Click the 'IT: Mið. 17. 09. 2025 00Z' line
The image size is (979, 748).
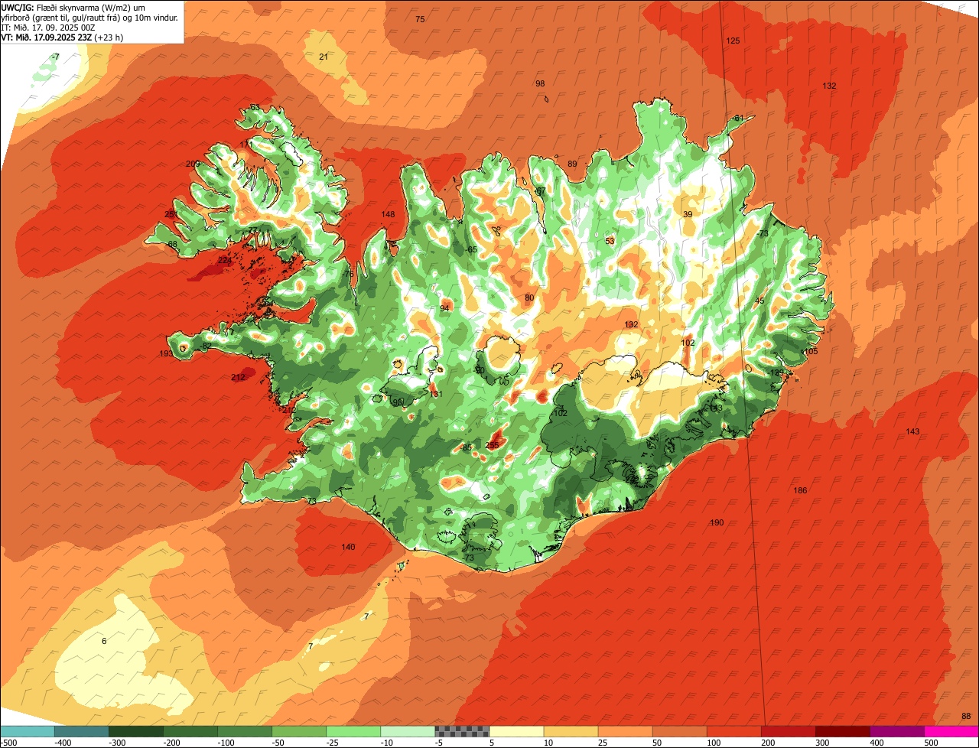tap(48, 27)
